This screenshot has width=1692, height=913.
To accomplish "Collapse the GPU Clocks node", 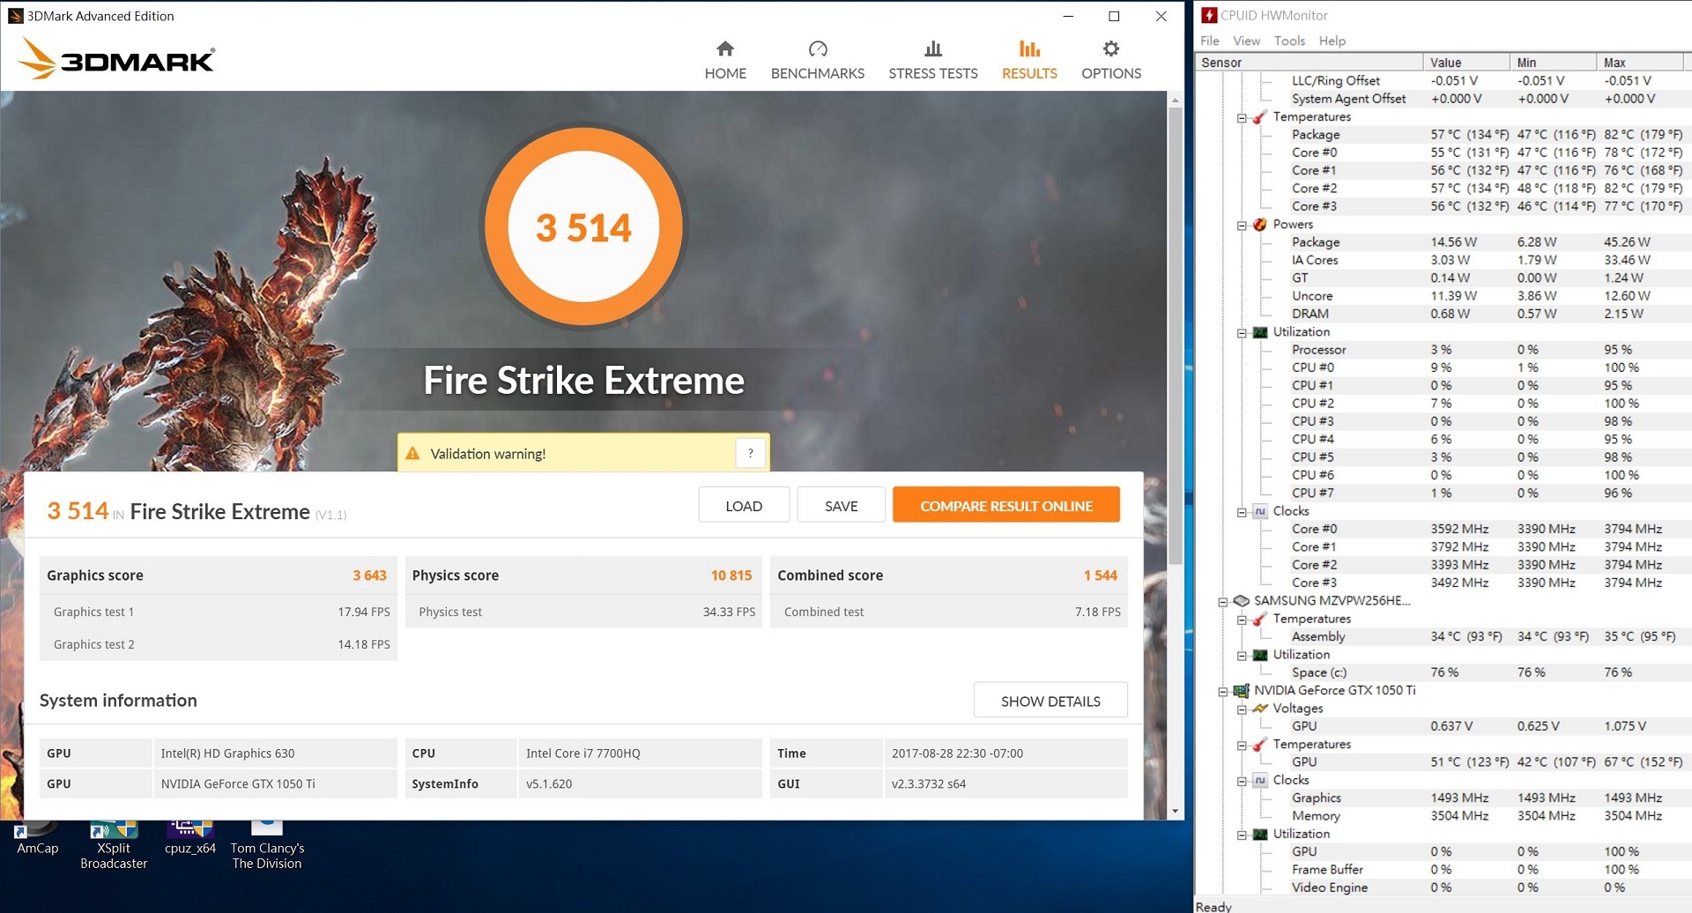I will pyautogui.click(x=1242, y=781).
